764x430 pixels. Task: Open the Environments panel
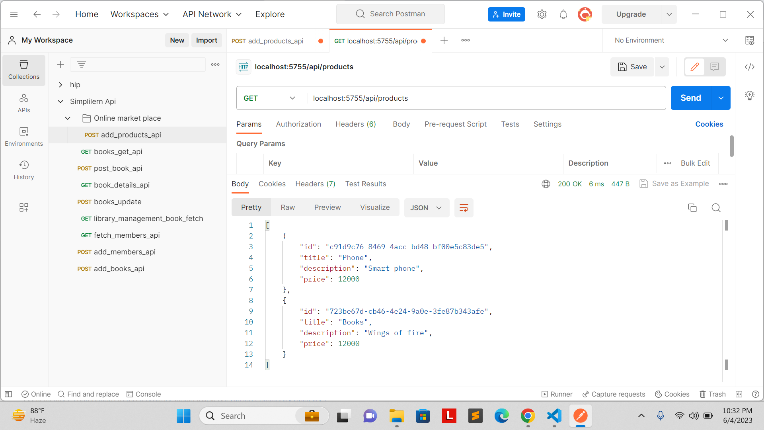[23, 137]
